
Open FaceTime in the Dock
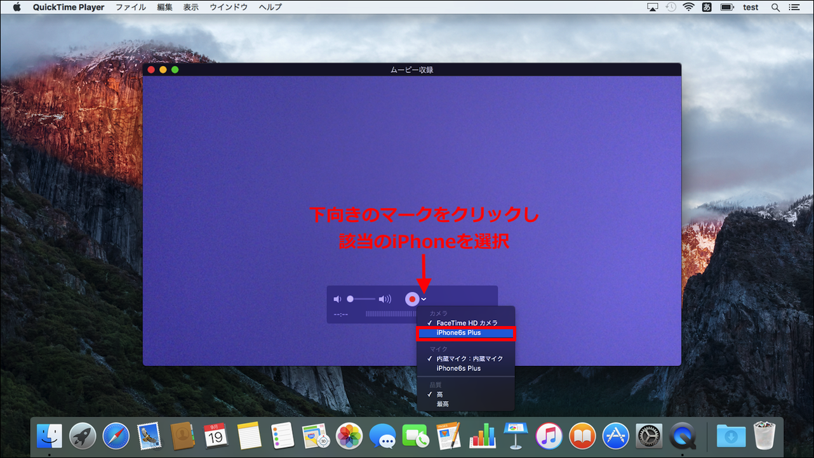click(416, 436)
